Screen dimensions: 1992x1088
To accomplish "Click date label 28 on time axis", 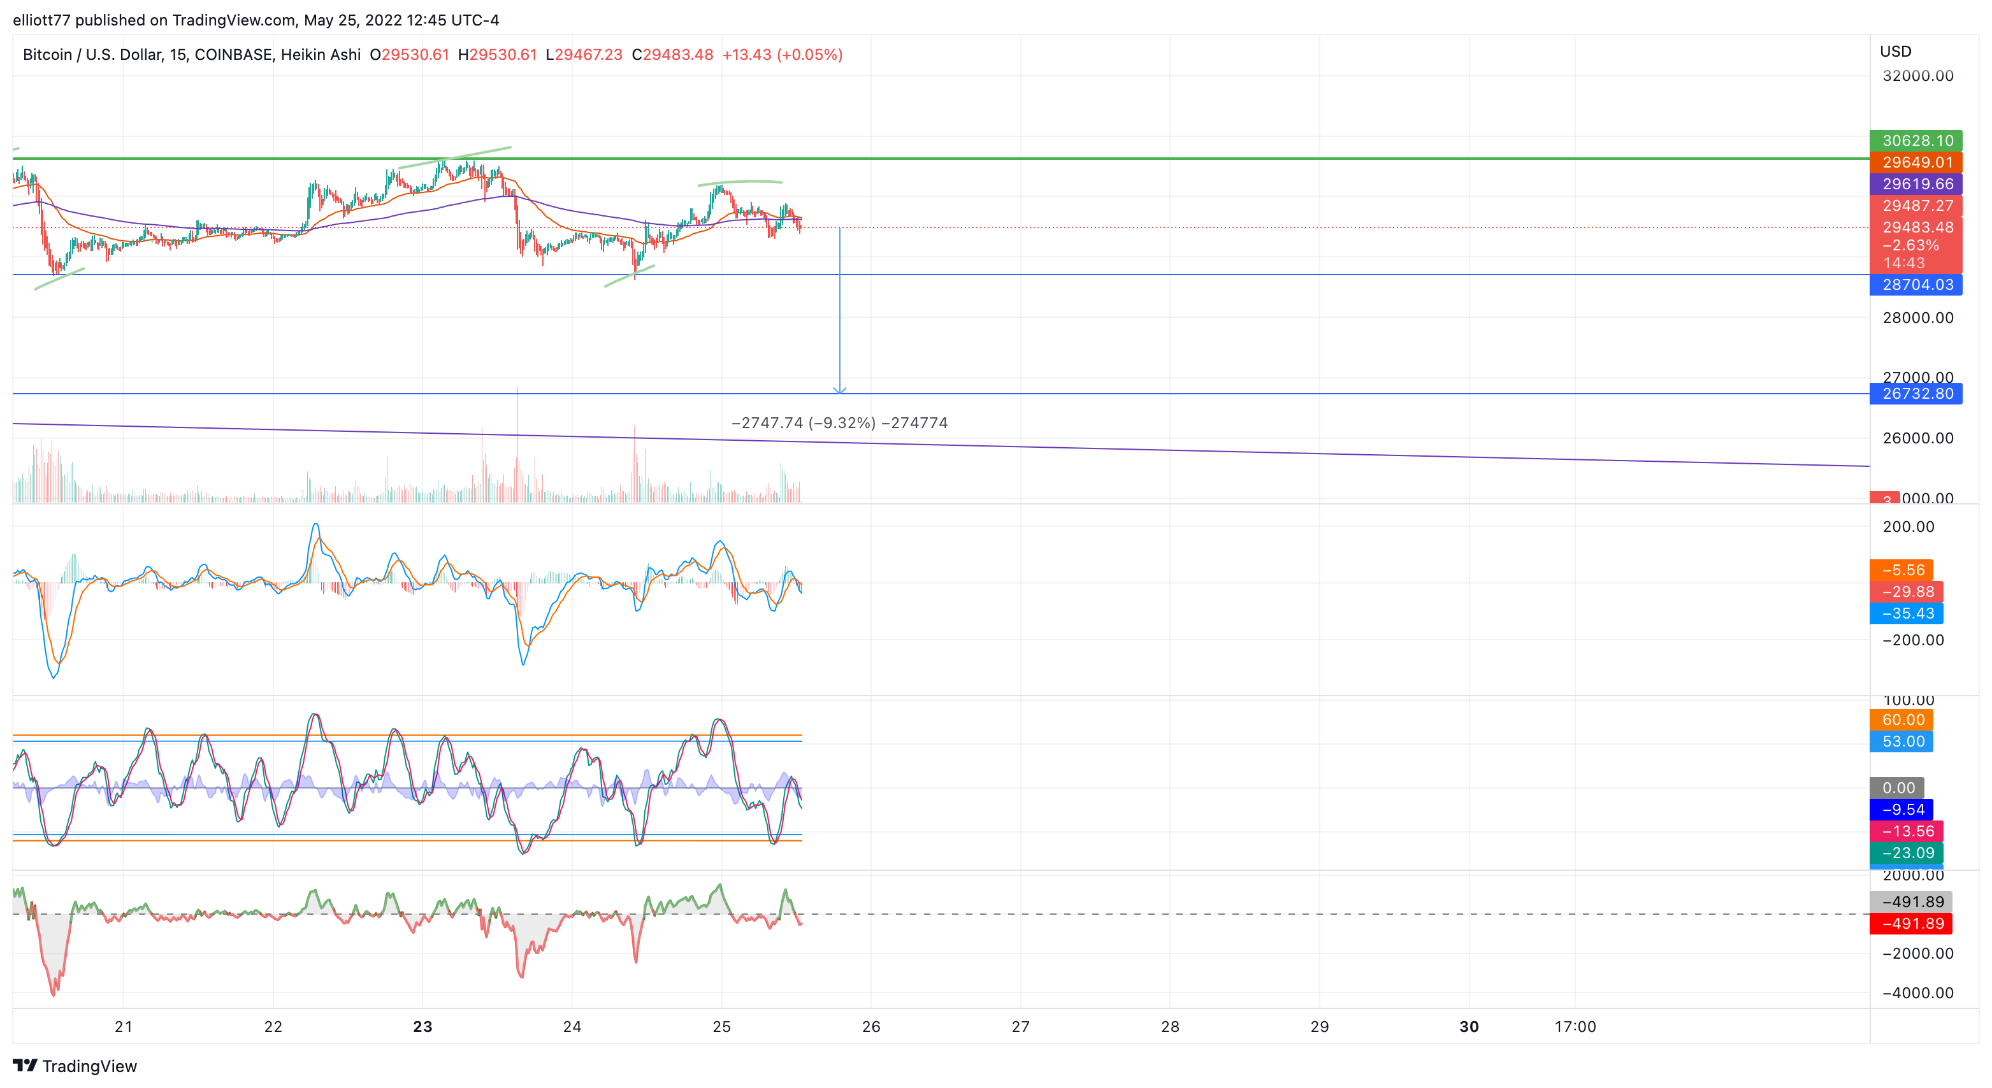I will [1170, 1027].
